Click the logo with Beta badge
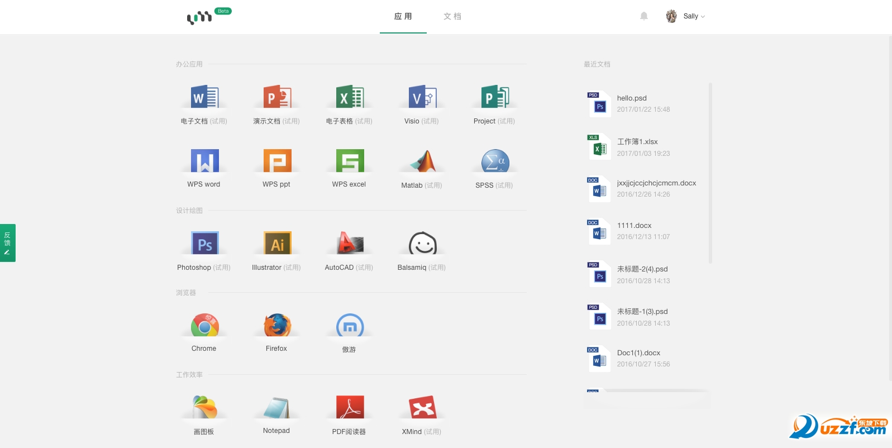The image size is (892, 448). [x=209, y=16]
